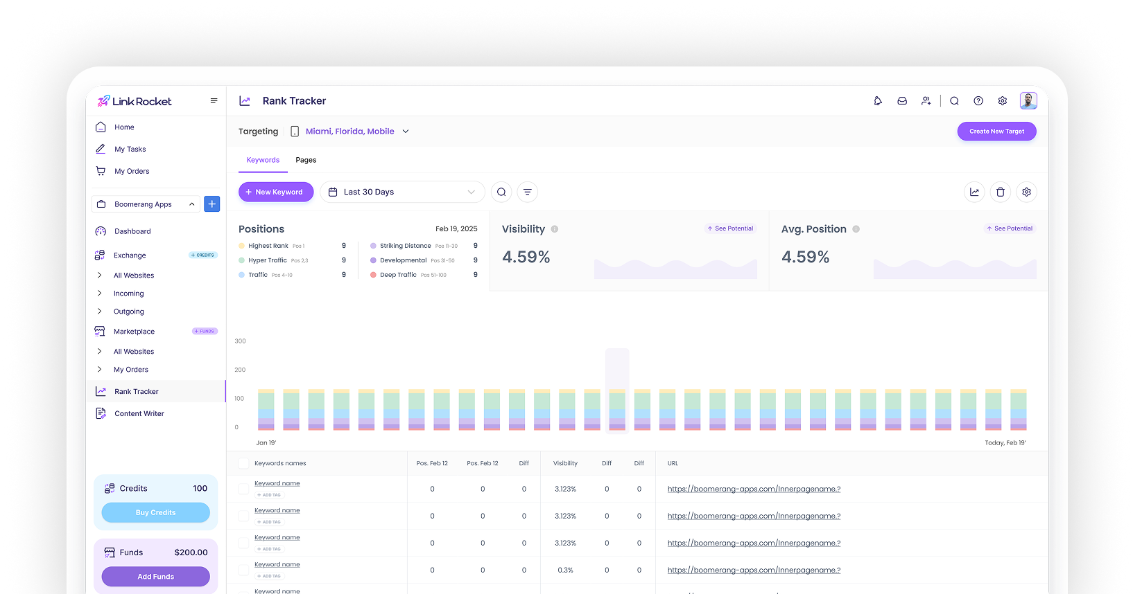Open the first row boomerang-apps URL link

[x=754, y=489]
